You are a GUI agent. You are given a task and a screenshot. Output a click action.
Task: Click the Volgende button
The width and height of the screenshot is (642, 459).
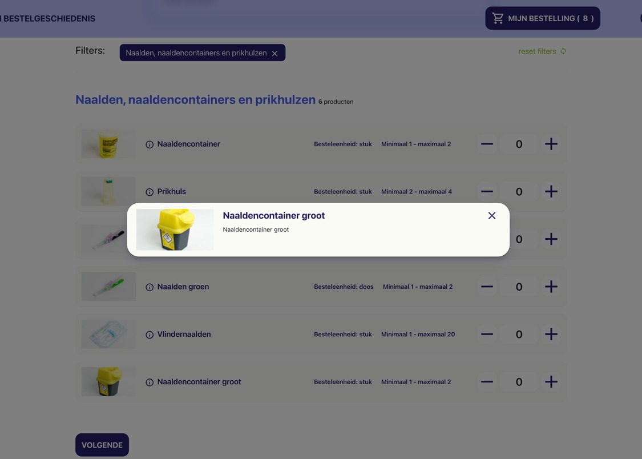pyautogui.click(x=102, y=445)
